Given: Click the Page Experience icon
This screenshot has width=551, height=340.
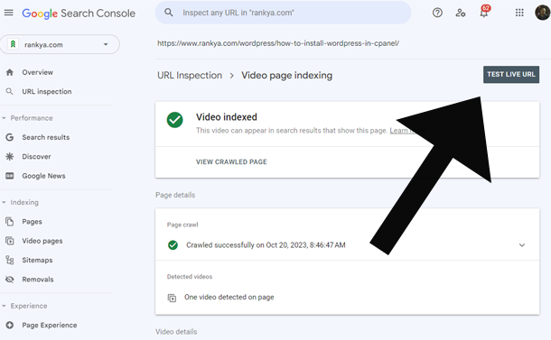Looking at the screenshot, I should [x=10, y=325].
